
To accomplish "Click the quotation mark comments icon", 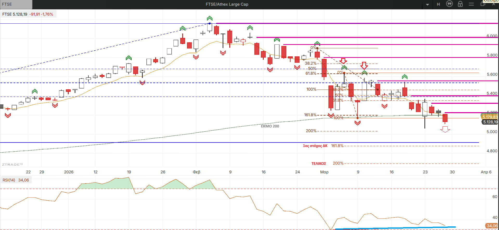I will 449,4.
